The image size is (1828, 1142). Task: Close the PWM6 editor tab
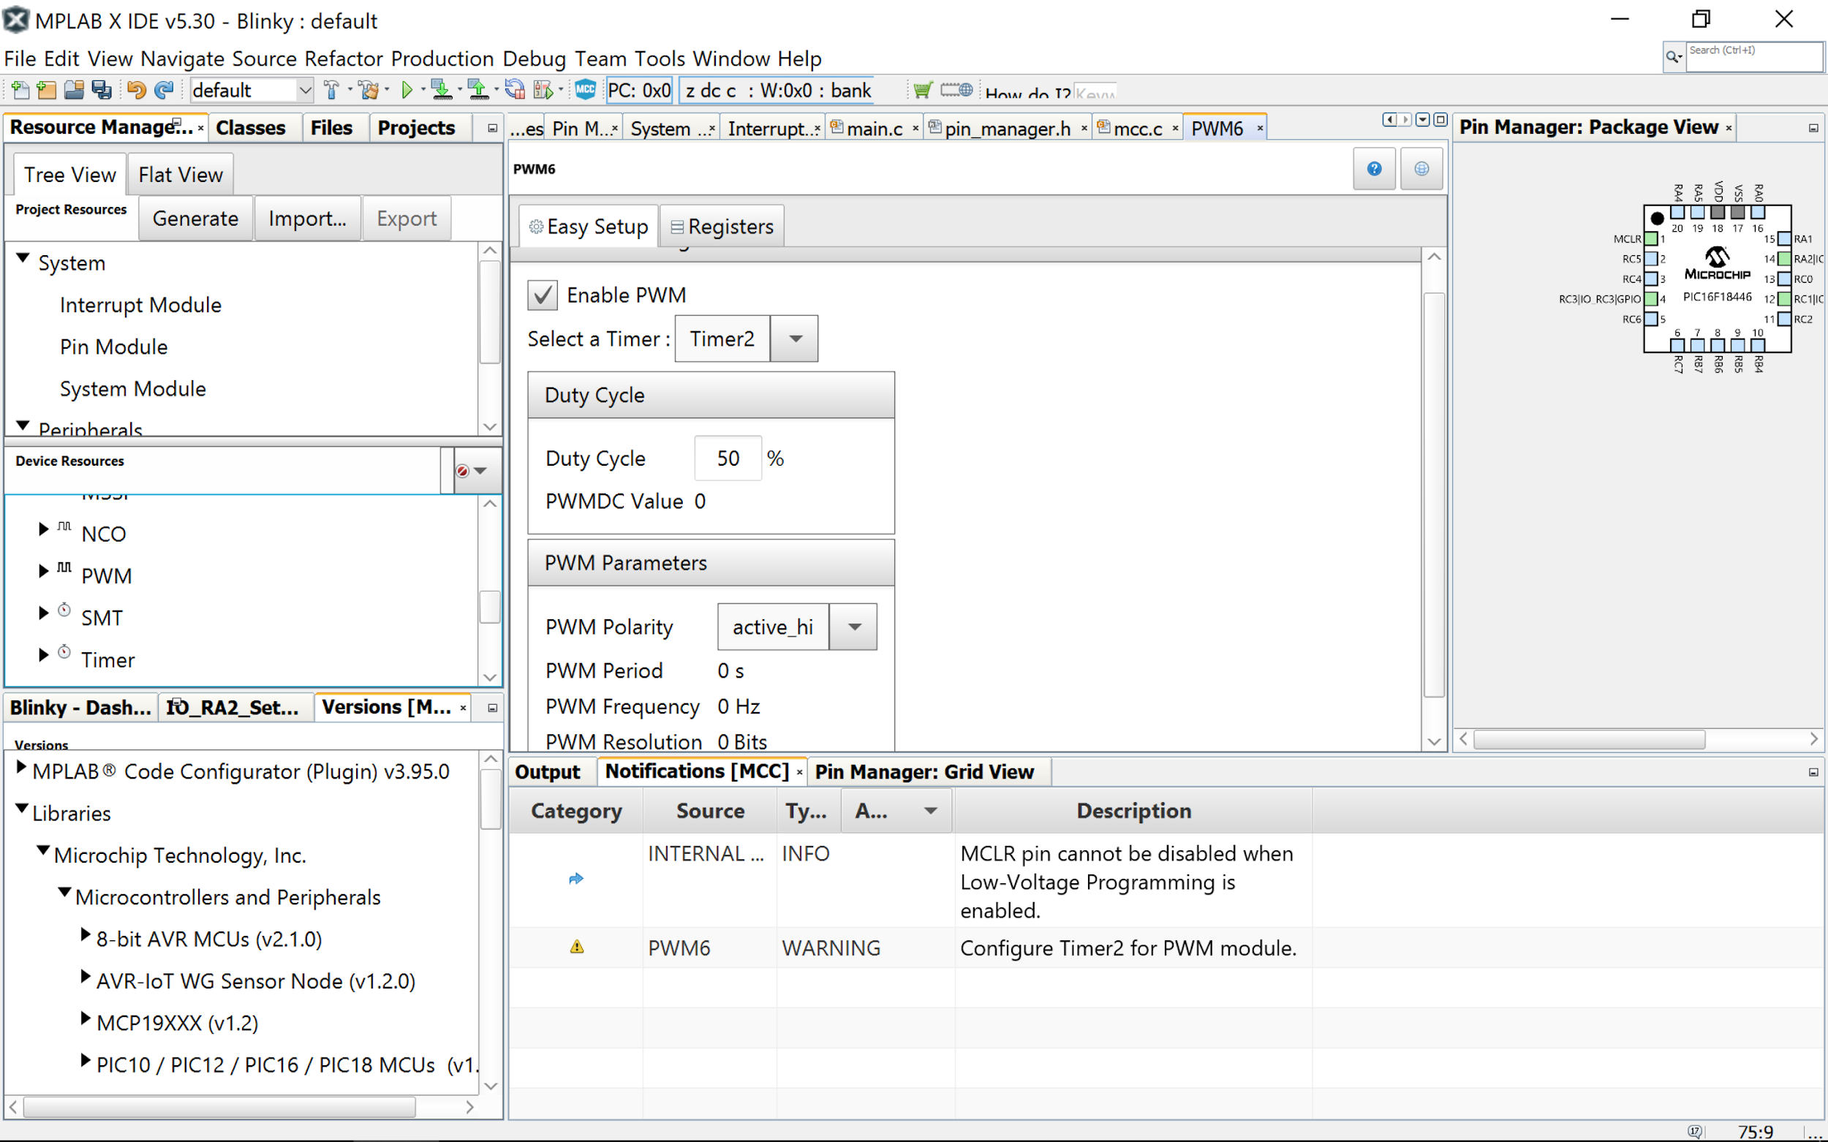[x=1260, y=129]
